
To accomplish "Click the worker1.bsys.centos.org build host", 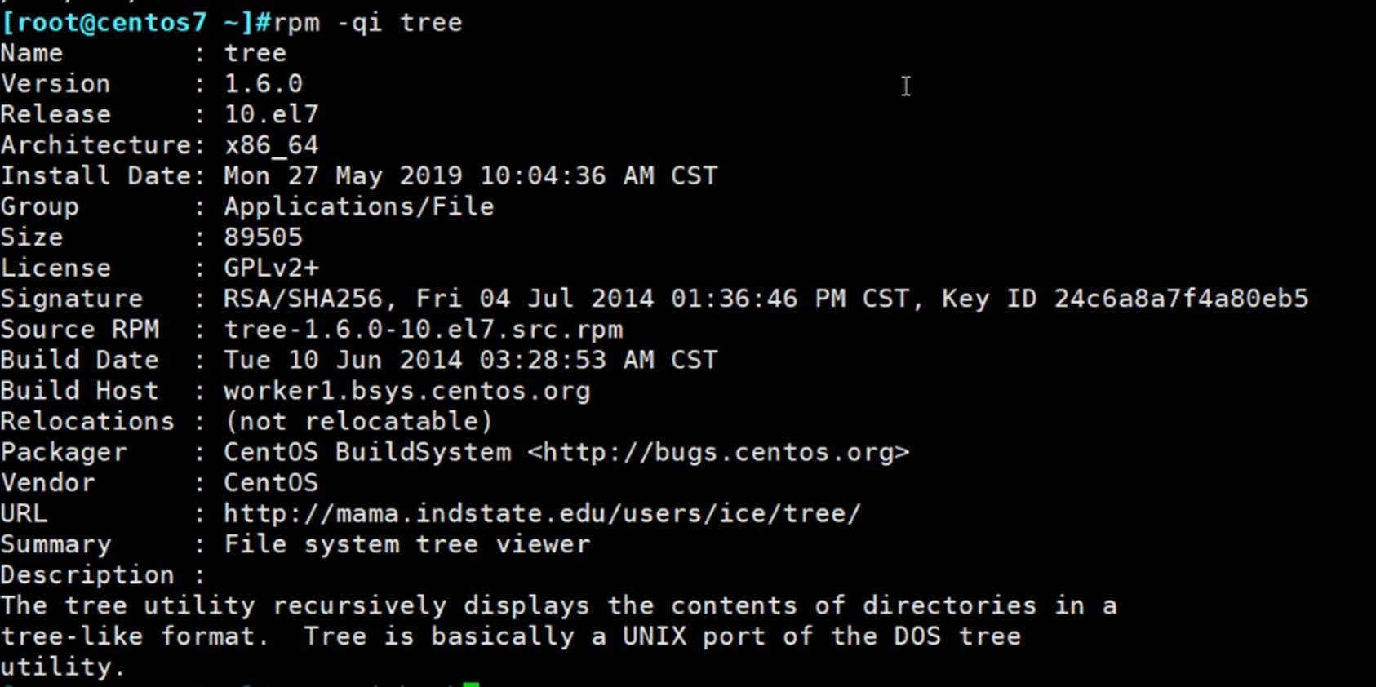I will (406, 391).
